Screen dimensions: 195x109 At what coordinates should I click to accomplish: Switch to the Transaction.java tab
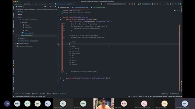[64, 7]
